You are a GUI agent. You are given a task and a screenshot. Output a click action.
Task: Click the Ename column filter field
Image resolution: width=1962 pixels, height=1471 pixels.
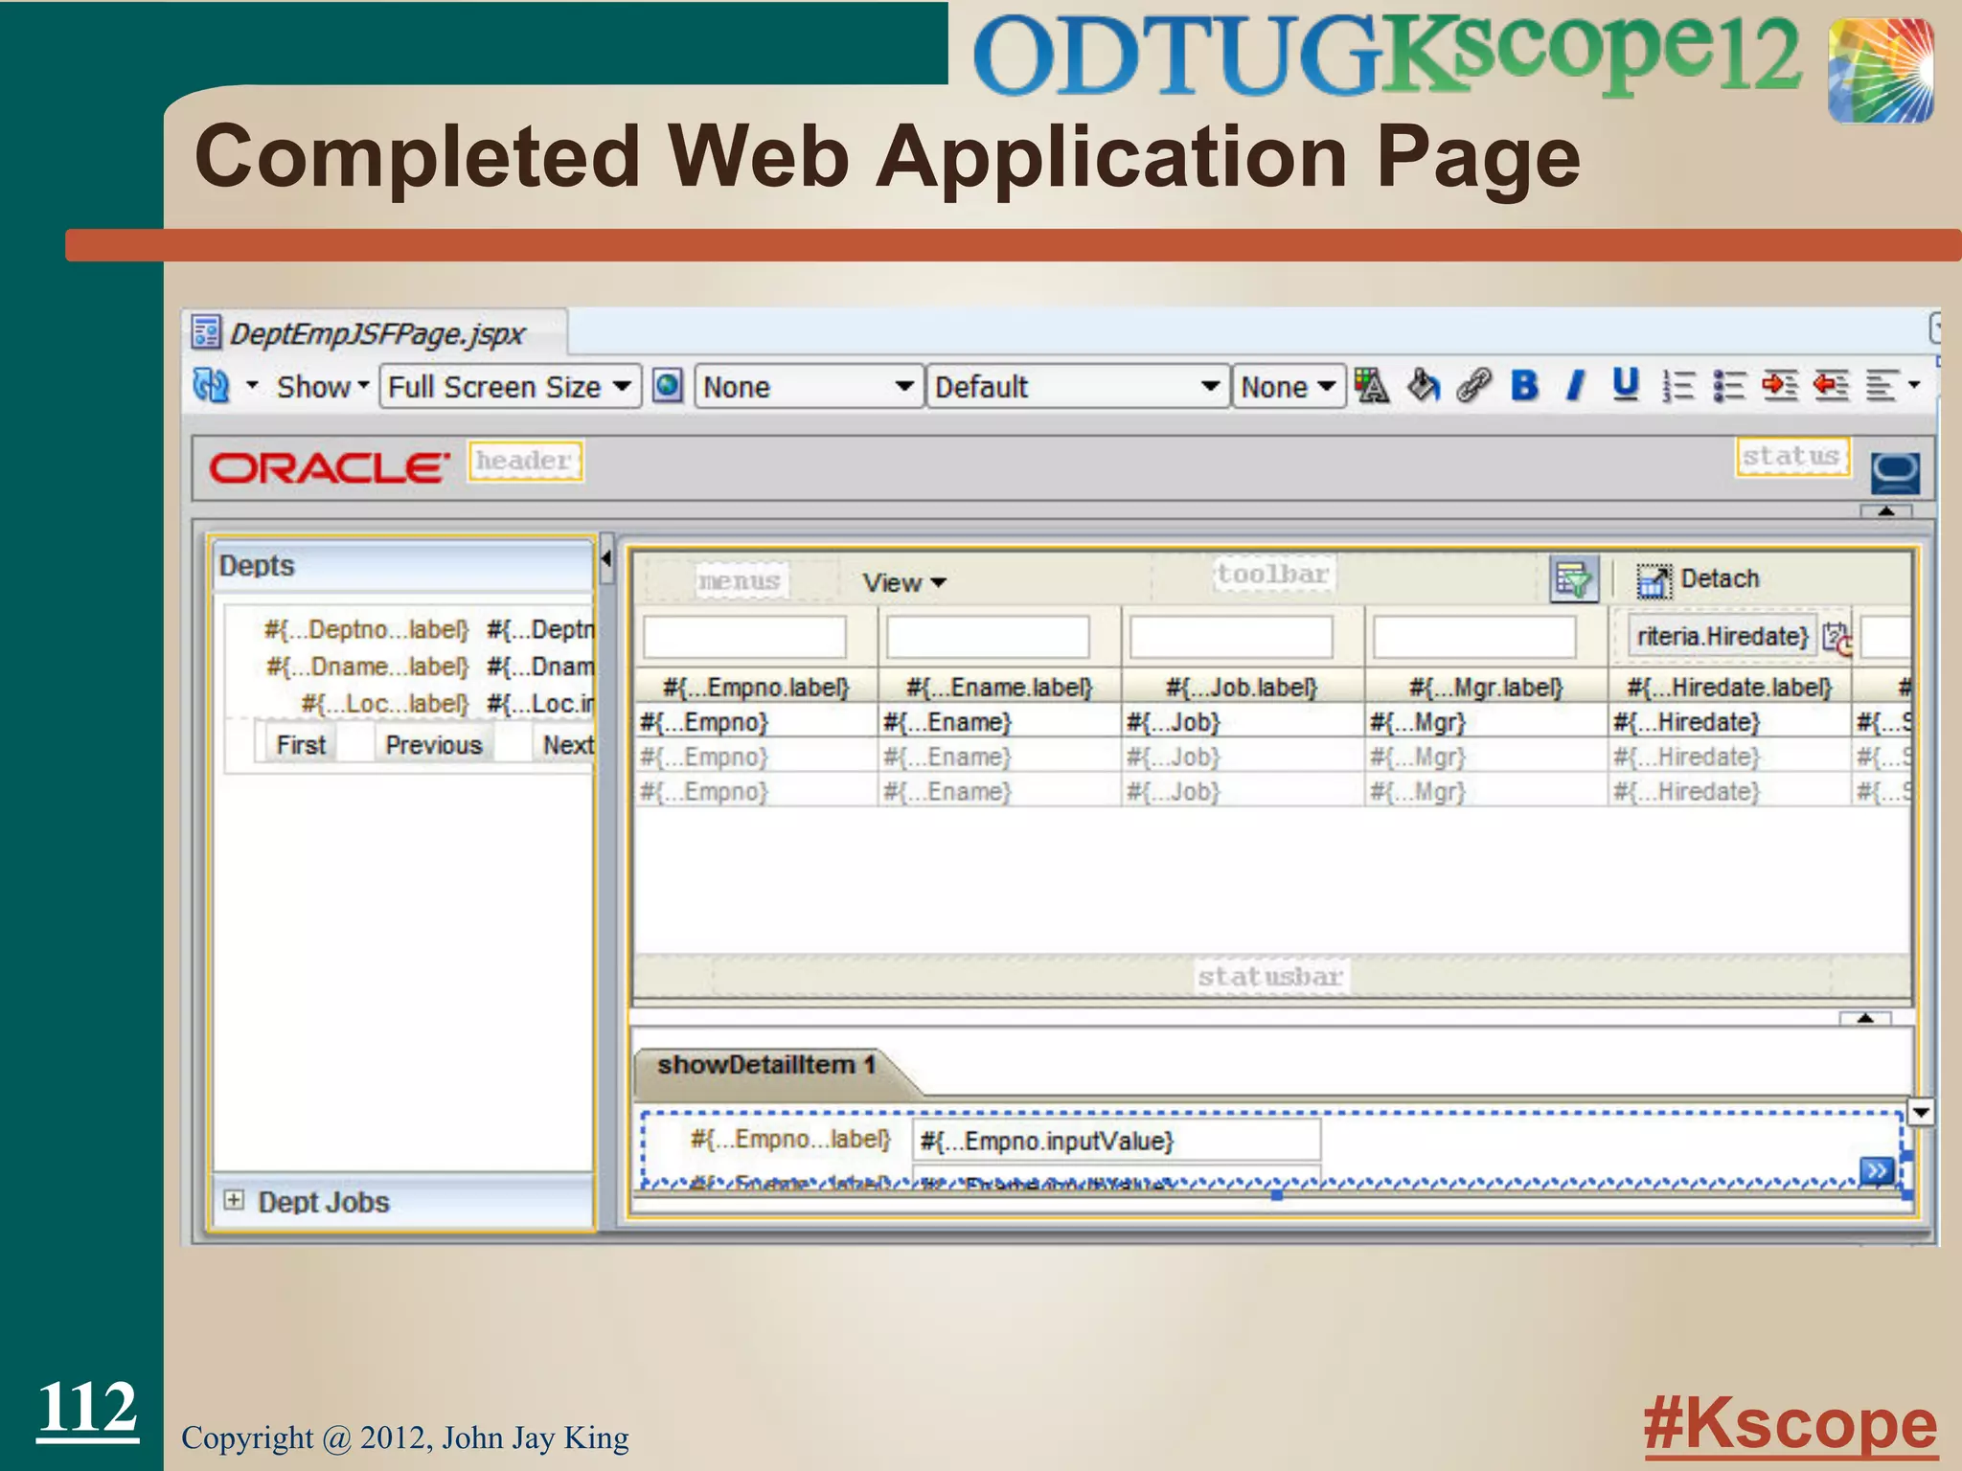point(988,637)
